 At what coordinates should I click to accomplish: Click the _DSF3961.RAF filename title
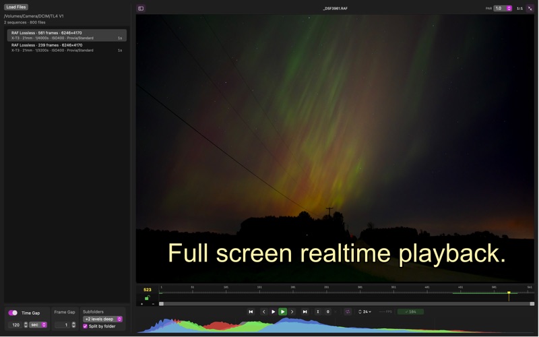click(x=335, y=8)
